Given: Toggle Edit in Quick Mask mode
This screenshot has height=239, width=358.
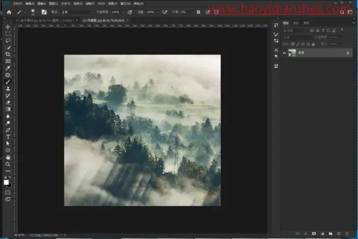Looking at the screenshot, I should [8, 192].
